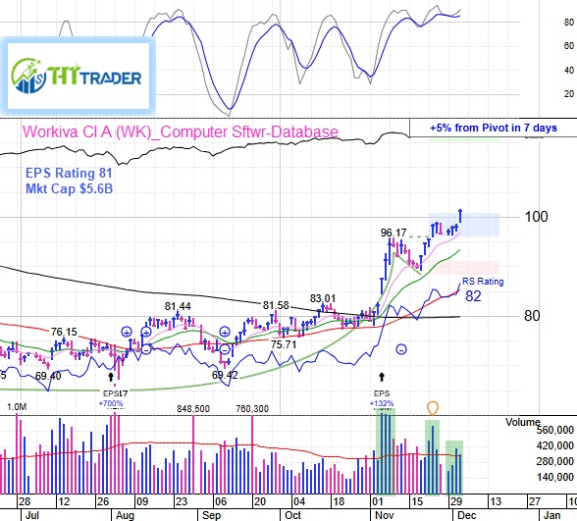This screenshot has height=521, width=577.
Task: Click the 100 price axis label
Action: pyautogui.click(x=536, y=217)
